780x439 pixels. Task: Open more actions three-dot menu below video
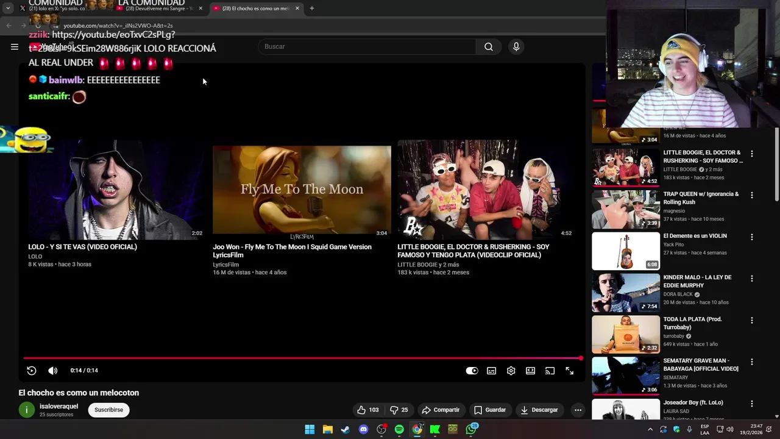pyautogui.click(x=578, y=410)
